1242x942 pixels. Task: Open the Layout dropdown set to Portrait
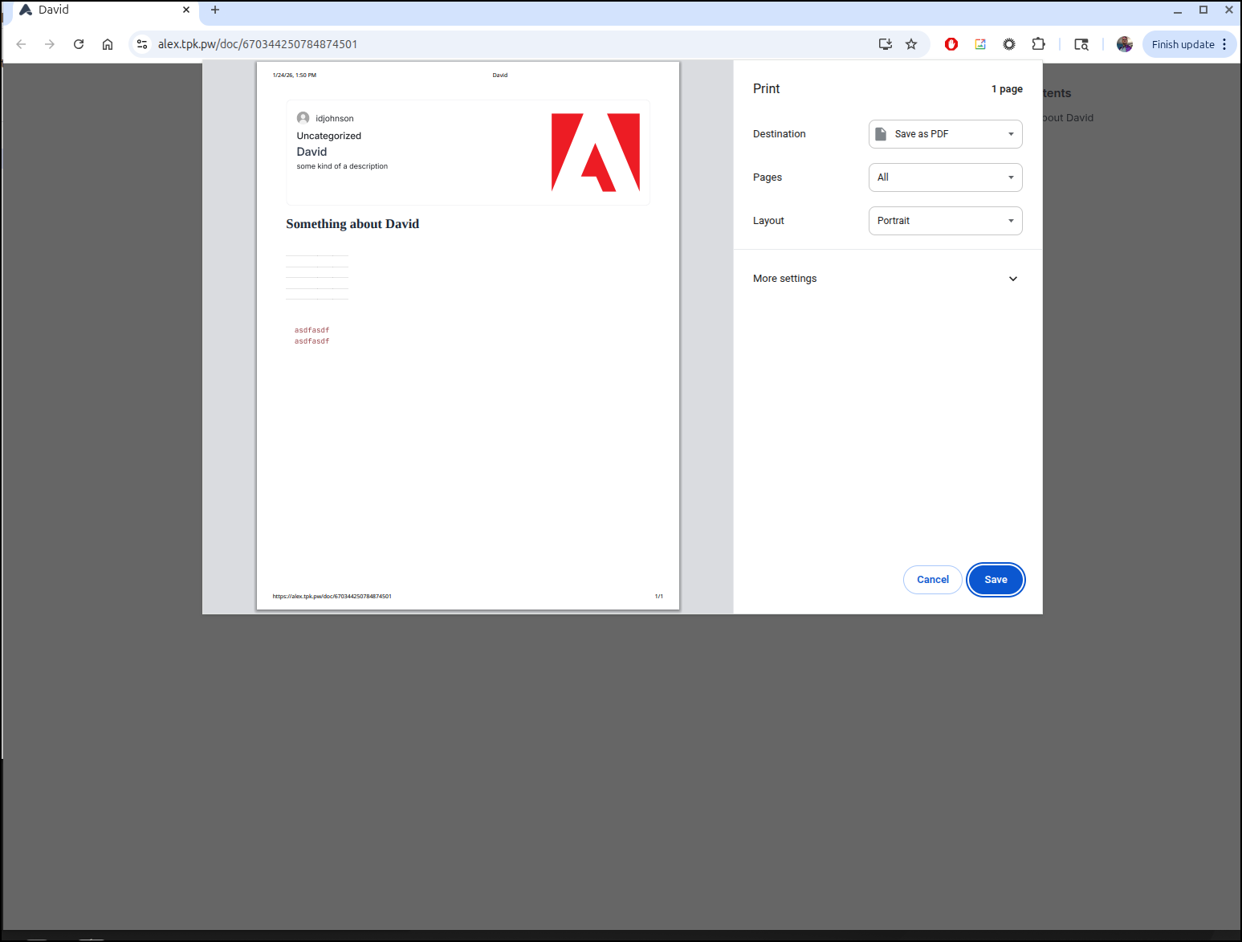(x=945, y=221)
